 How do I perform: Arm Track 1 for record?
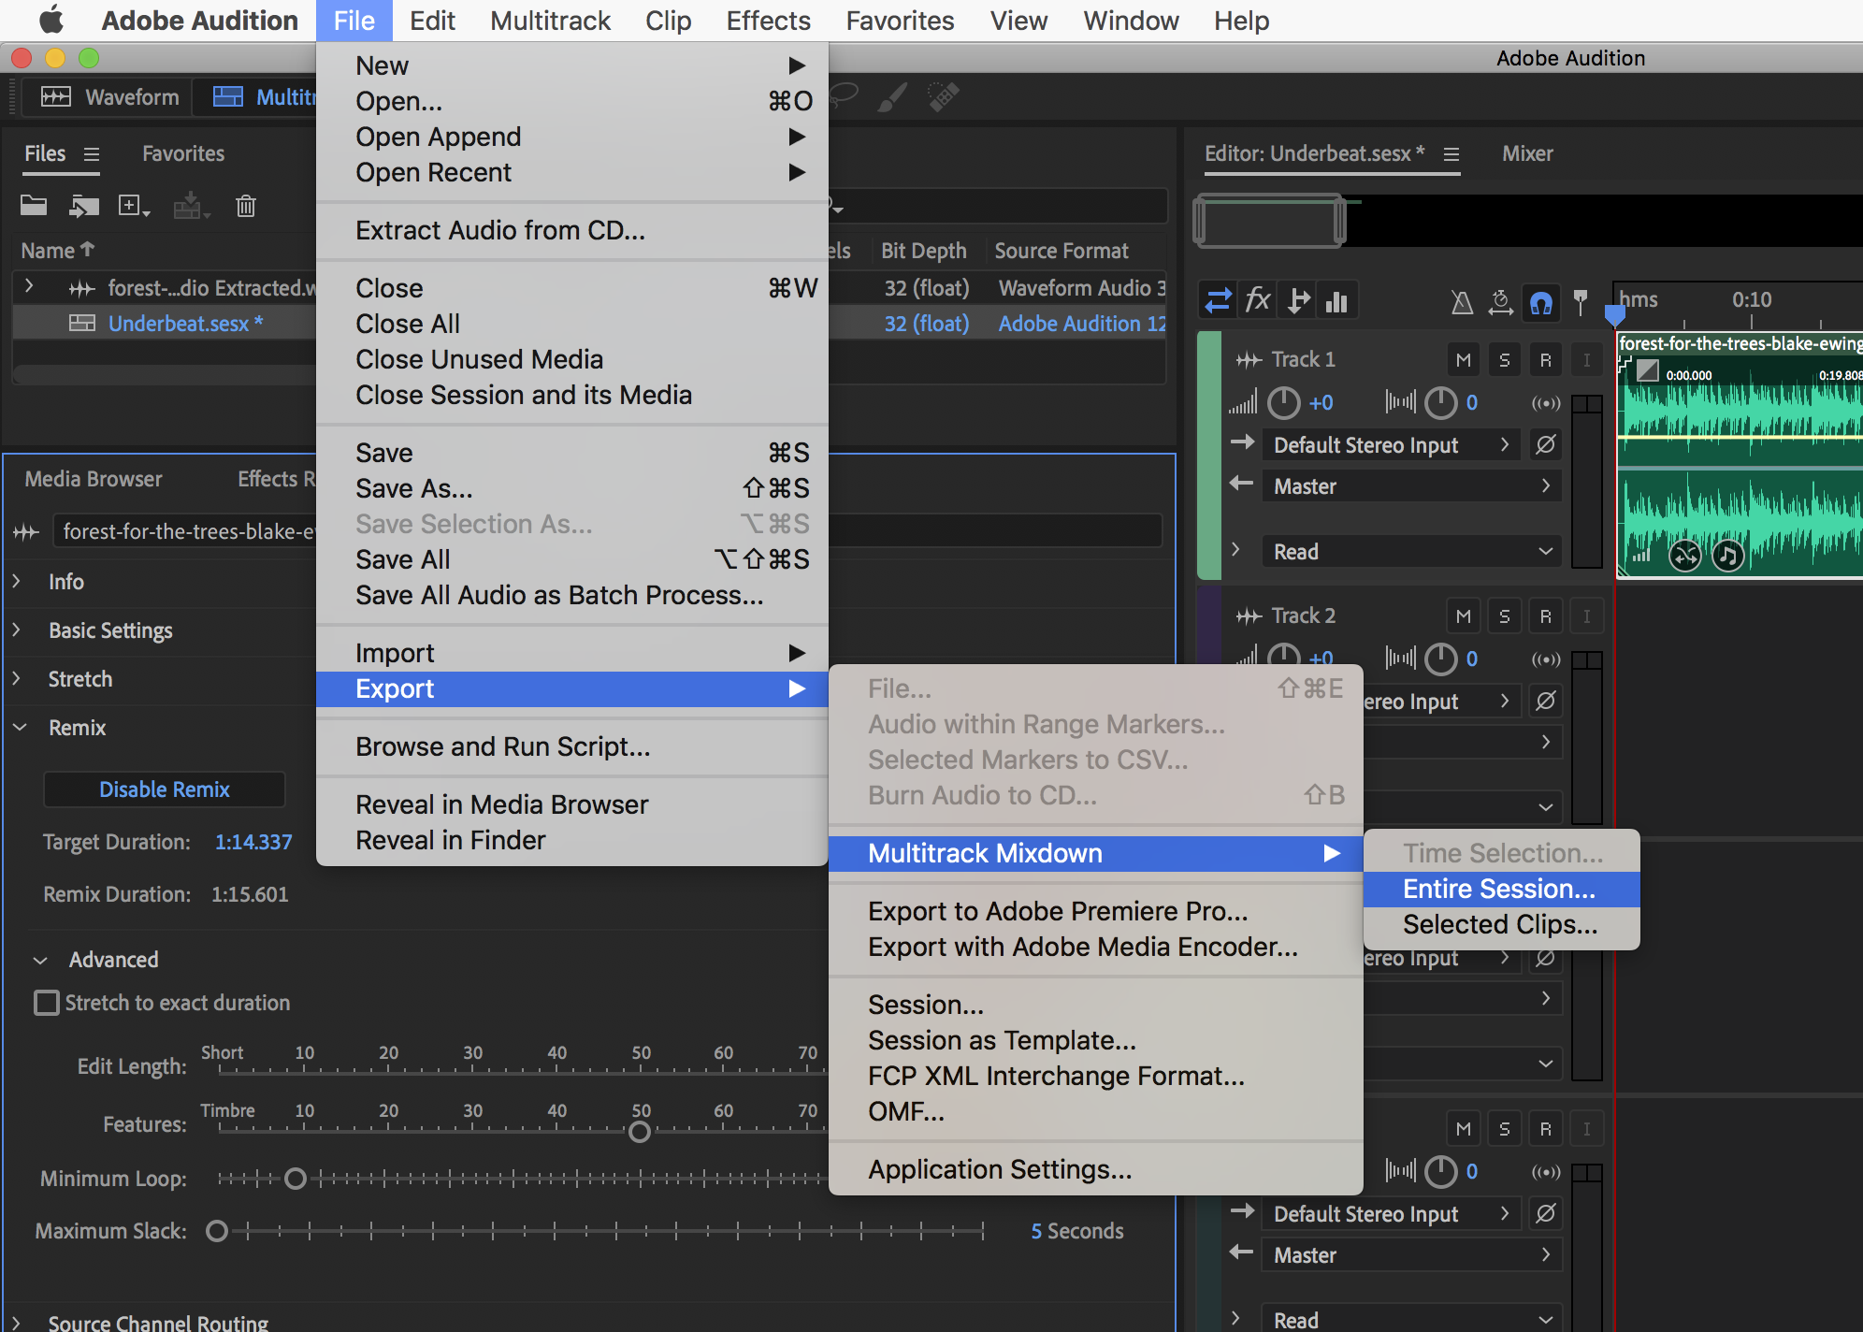[x=1546, y=360]
